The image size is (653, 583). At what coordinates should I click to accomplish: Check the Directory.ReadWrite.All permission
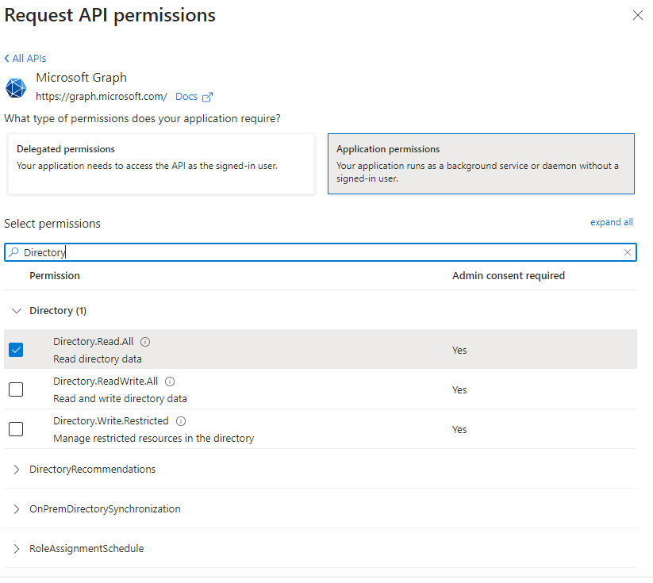pos(16,389)
